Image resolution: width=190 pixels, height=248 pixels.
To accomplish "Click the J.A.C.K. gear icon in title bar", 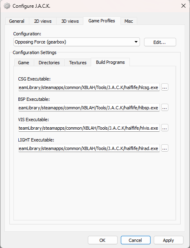I will click(x=7, y=6).
